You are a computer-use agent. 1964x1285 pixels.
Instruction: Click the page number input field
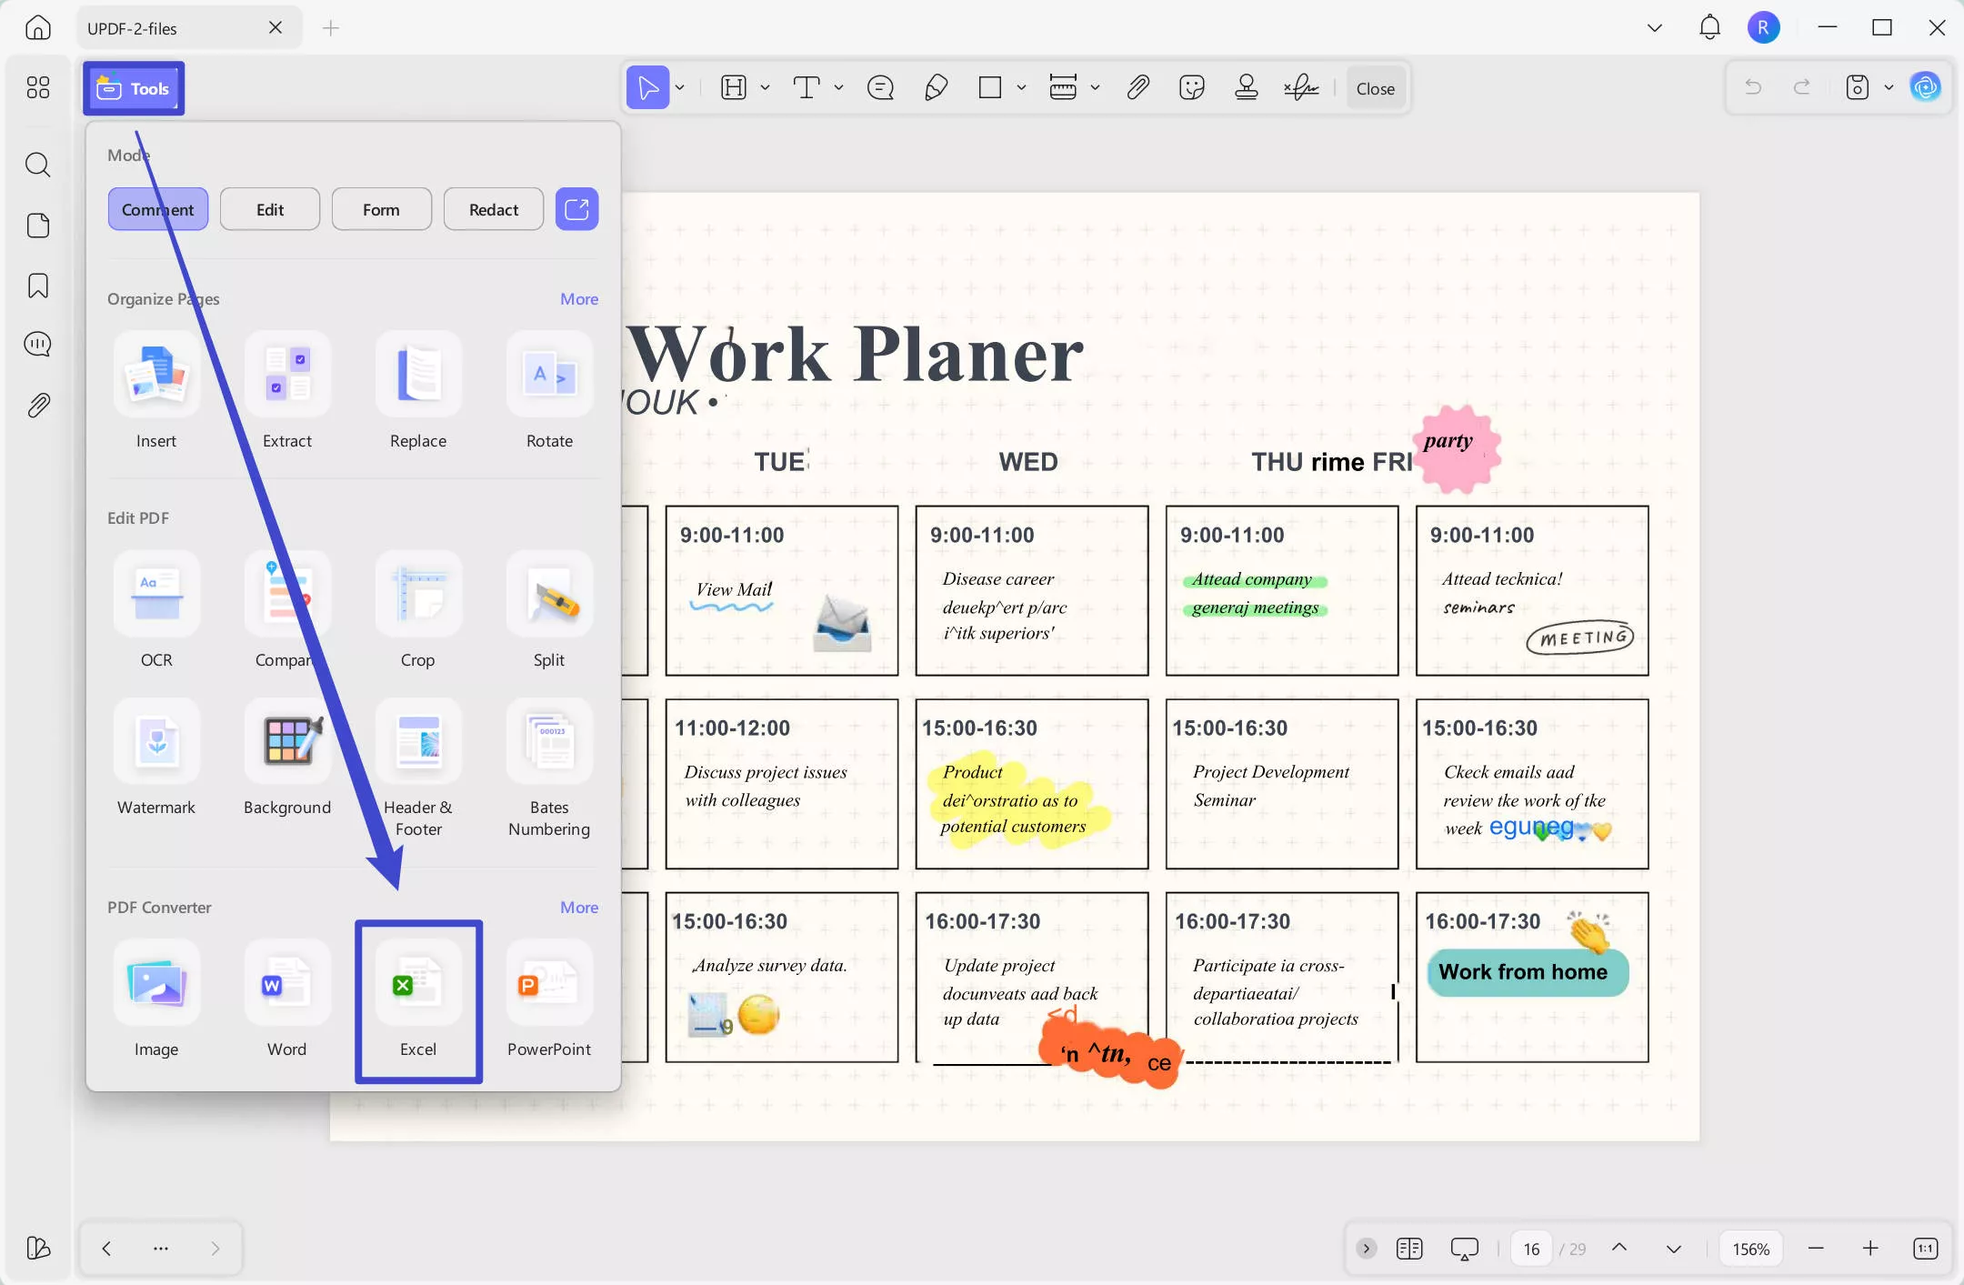tap(1530, 1248)
